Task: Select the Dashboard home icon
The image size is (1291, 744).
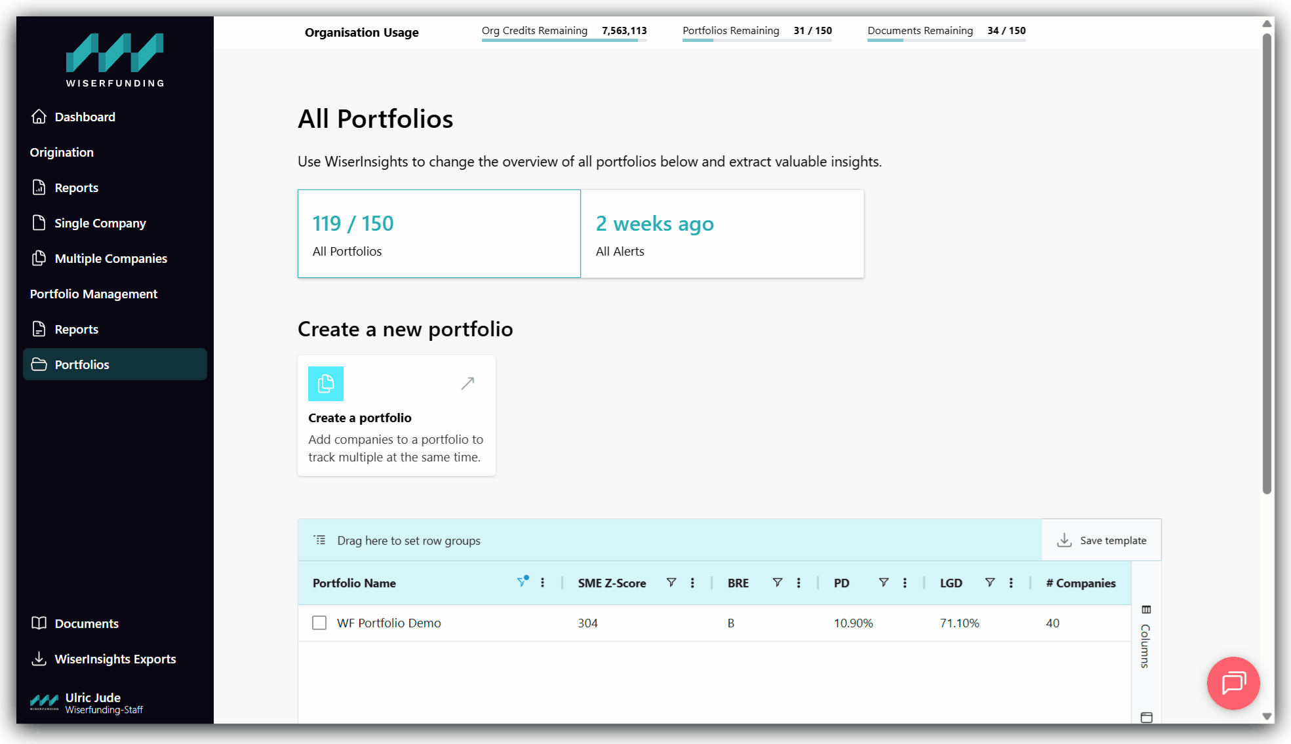Action: 39,117
